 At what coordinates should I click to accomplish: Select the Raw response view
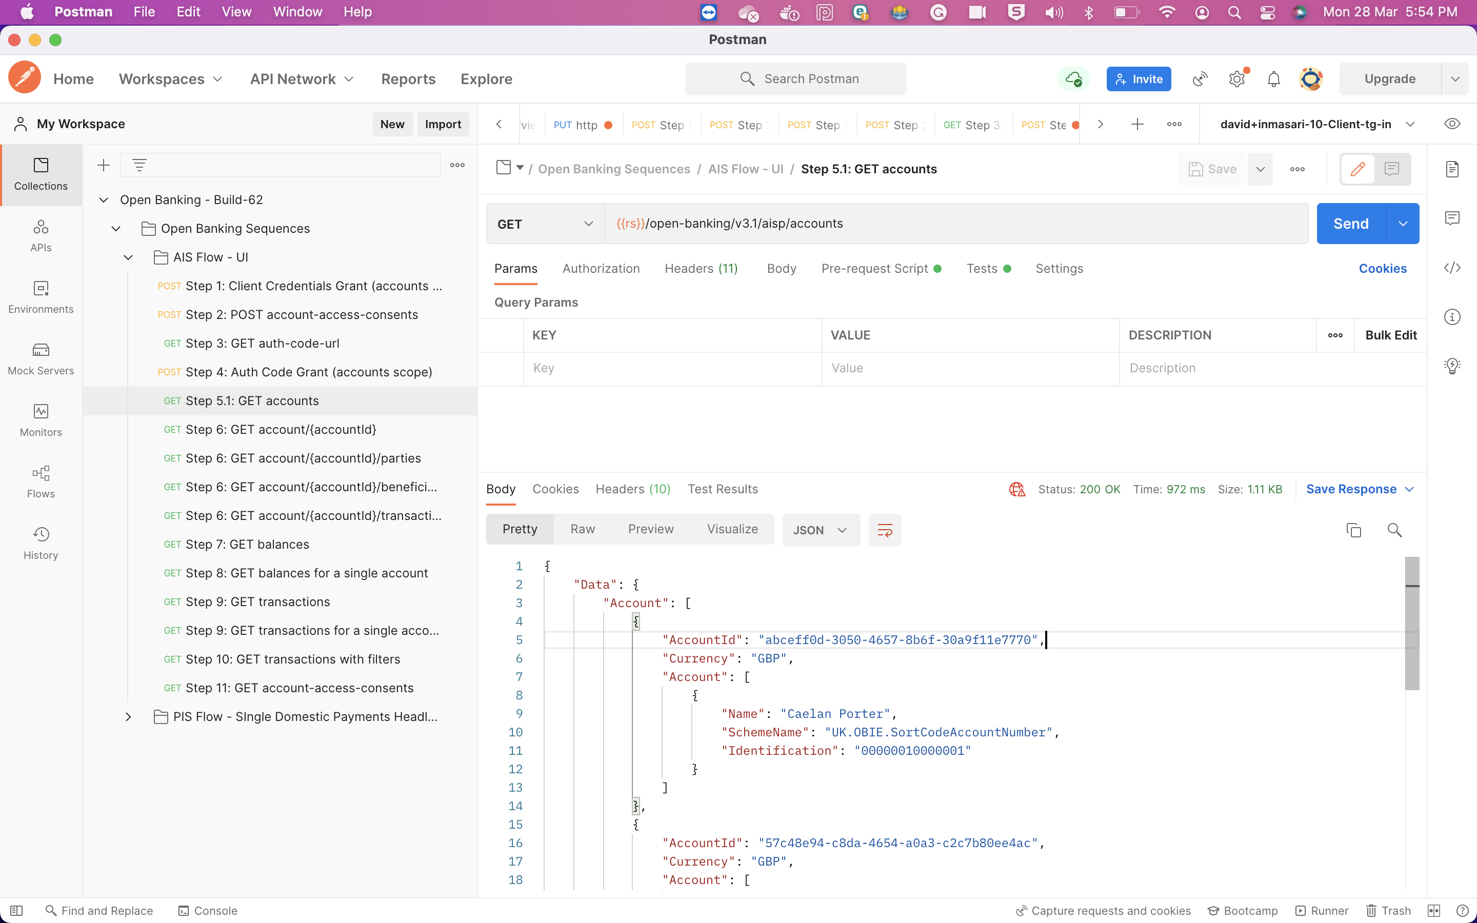583,529
